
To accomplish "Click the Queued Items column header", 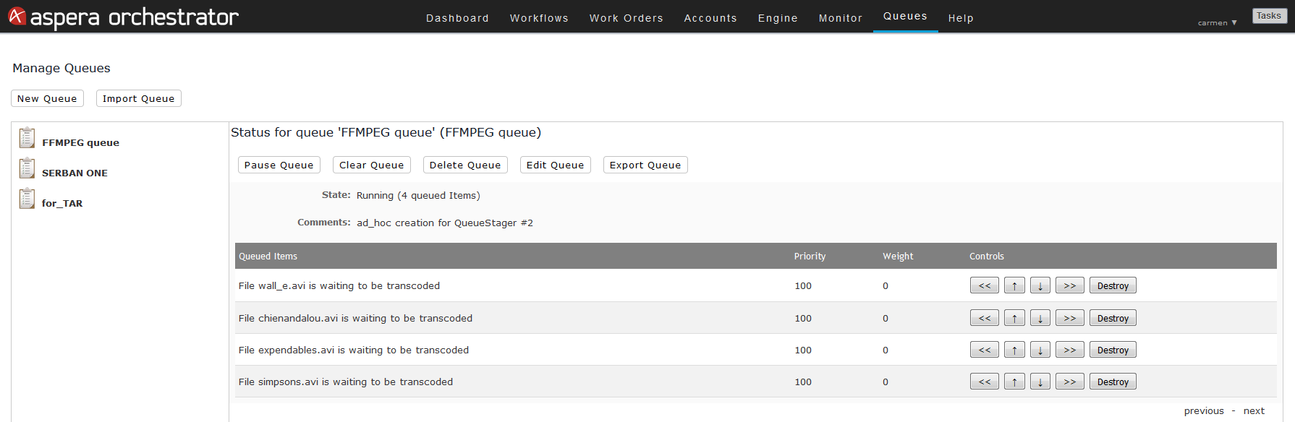I will 268,256.
